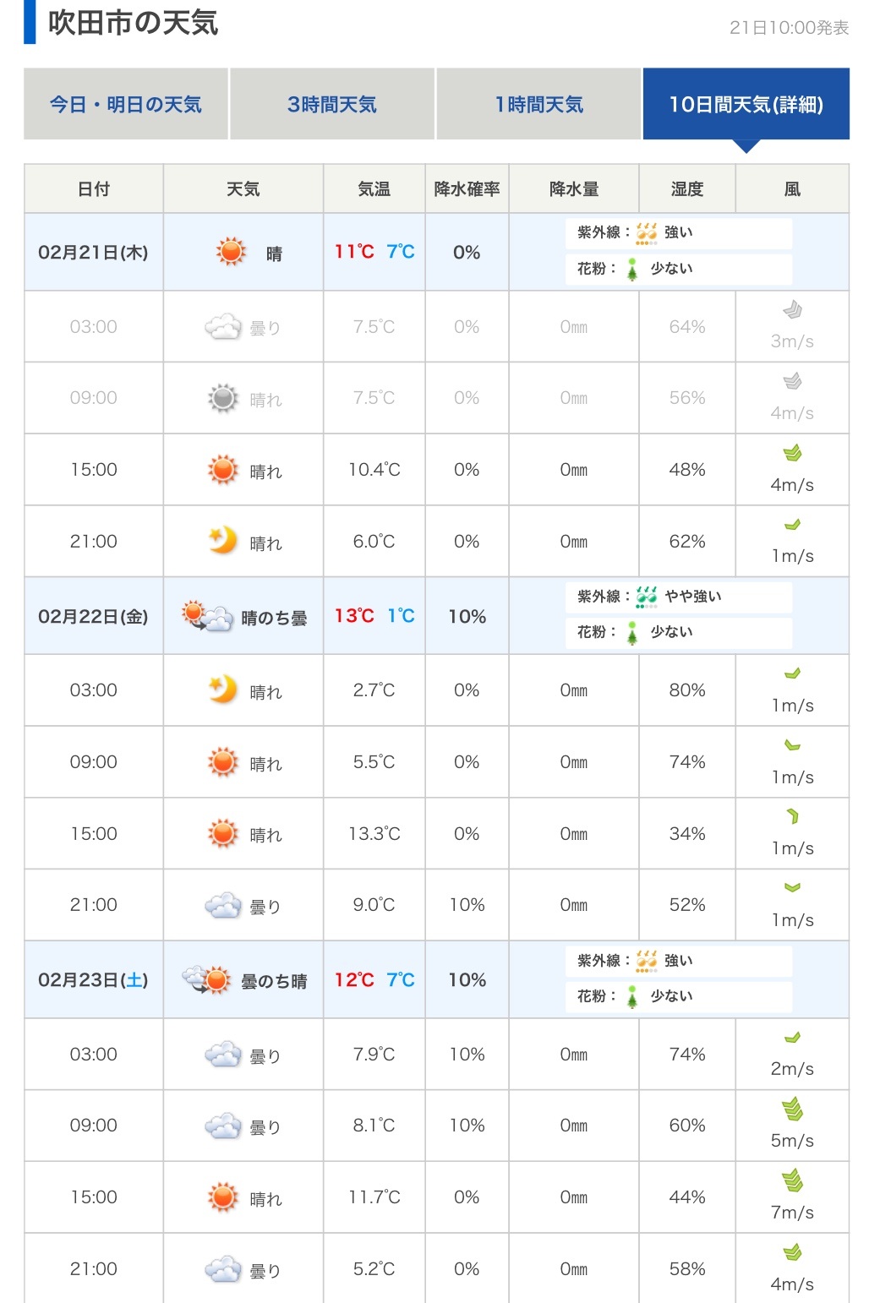Click the cloud icon at 21:00 on 02月22日
Image resolution: width=869 pixels, height=1303 pixels.
coord(223,906)
